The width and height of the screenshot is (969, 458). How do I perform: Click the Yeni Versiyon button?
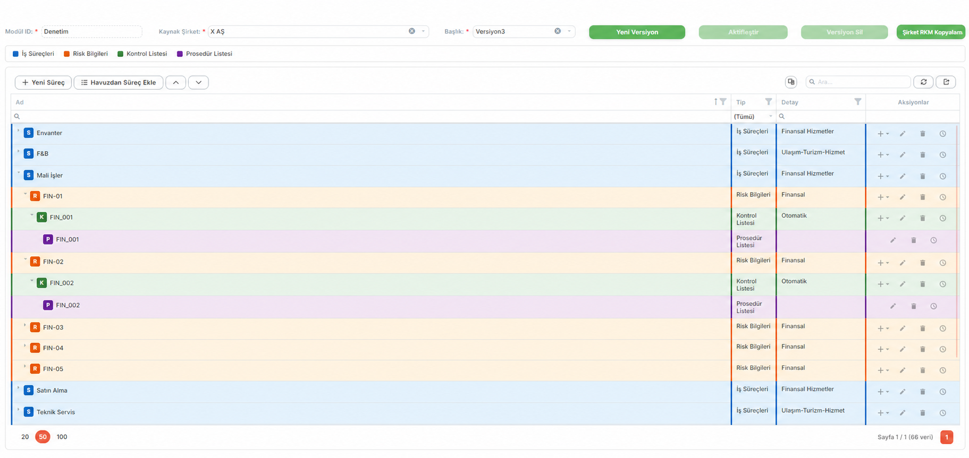click(x=637, y=32)
